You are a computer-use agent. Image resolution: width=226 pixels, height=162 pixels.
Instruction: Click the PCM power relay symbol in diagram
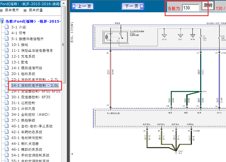[116, 37]
